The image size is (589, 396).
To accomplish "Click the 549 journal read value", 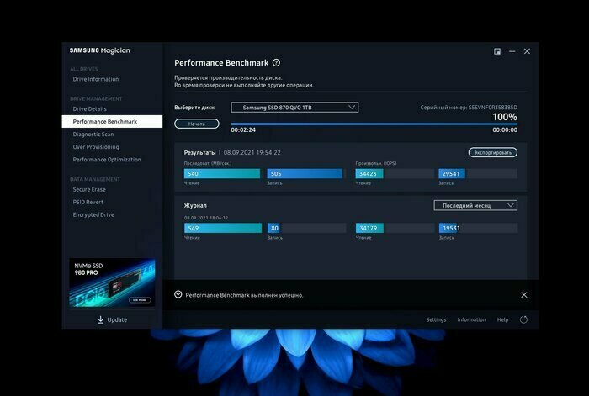I will click(194, 228).
